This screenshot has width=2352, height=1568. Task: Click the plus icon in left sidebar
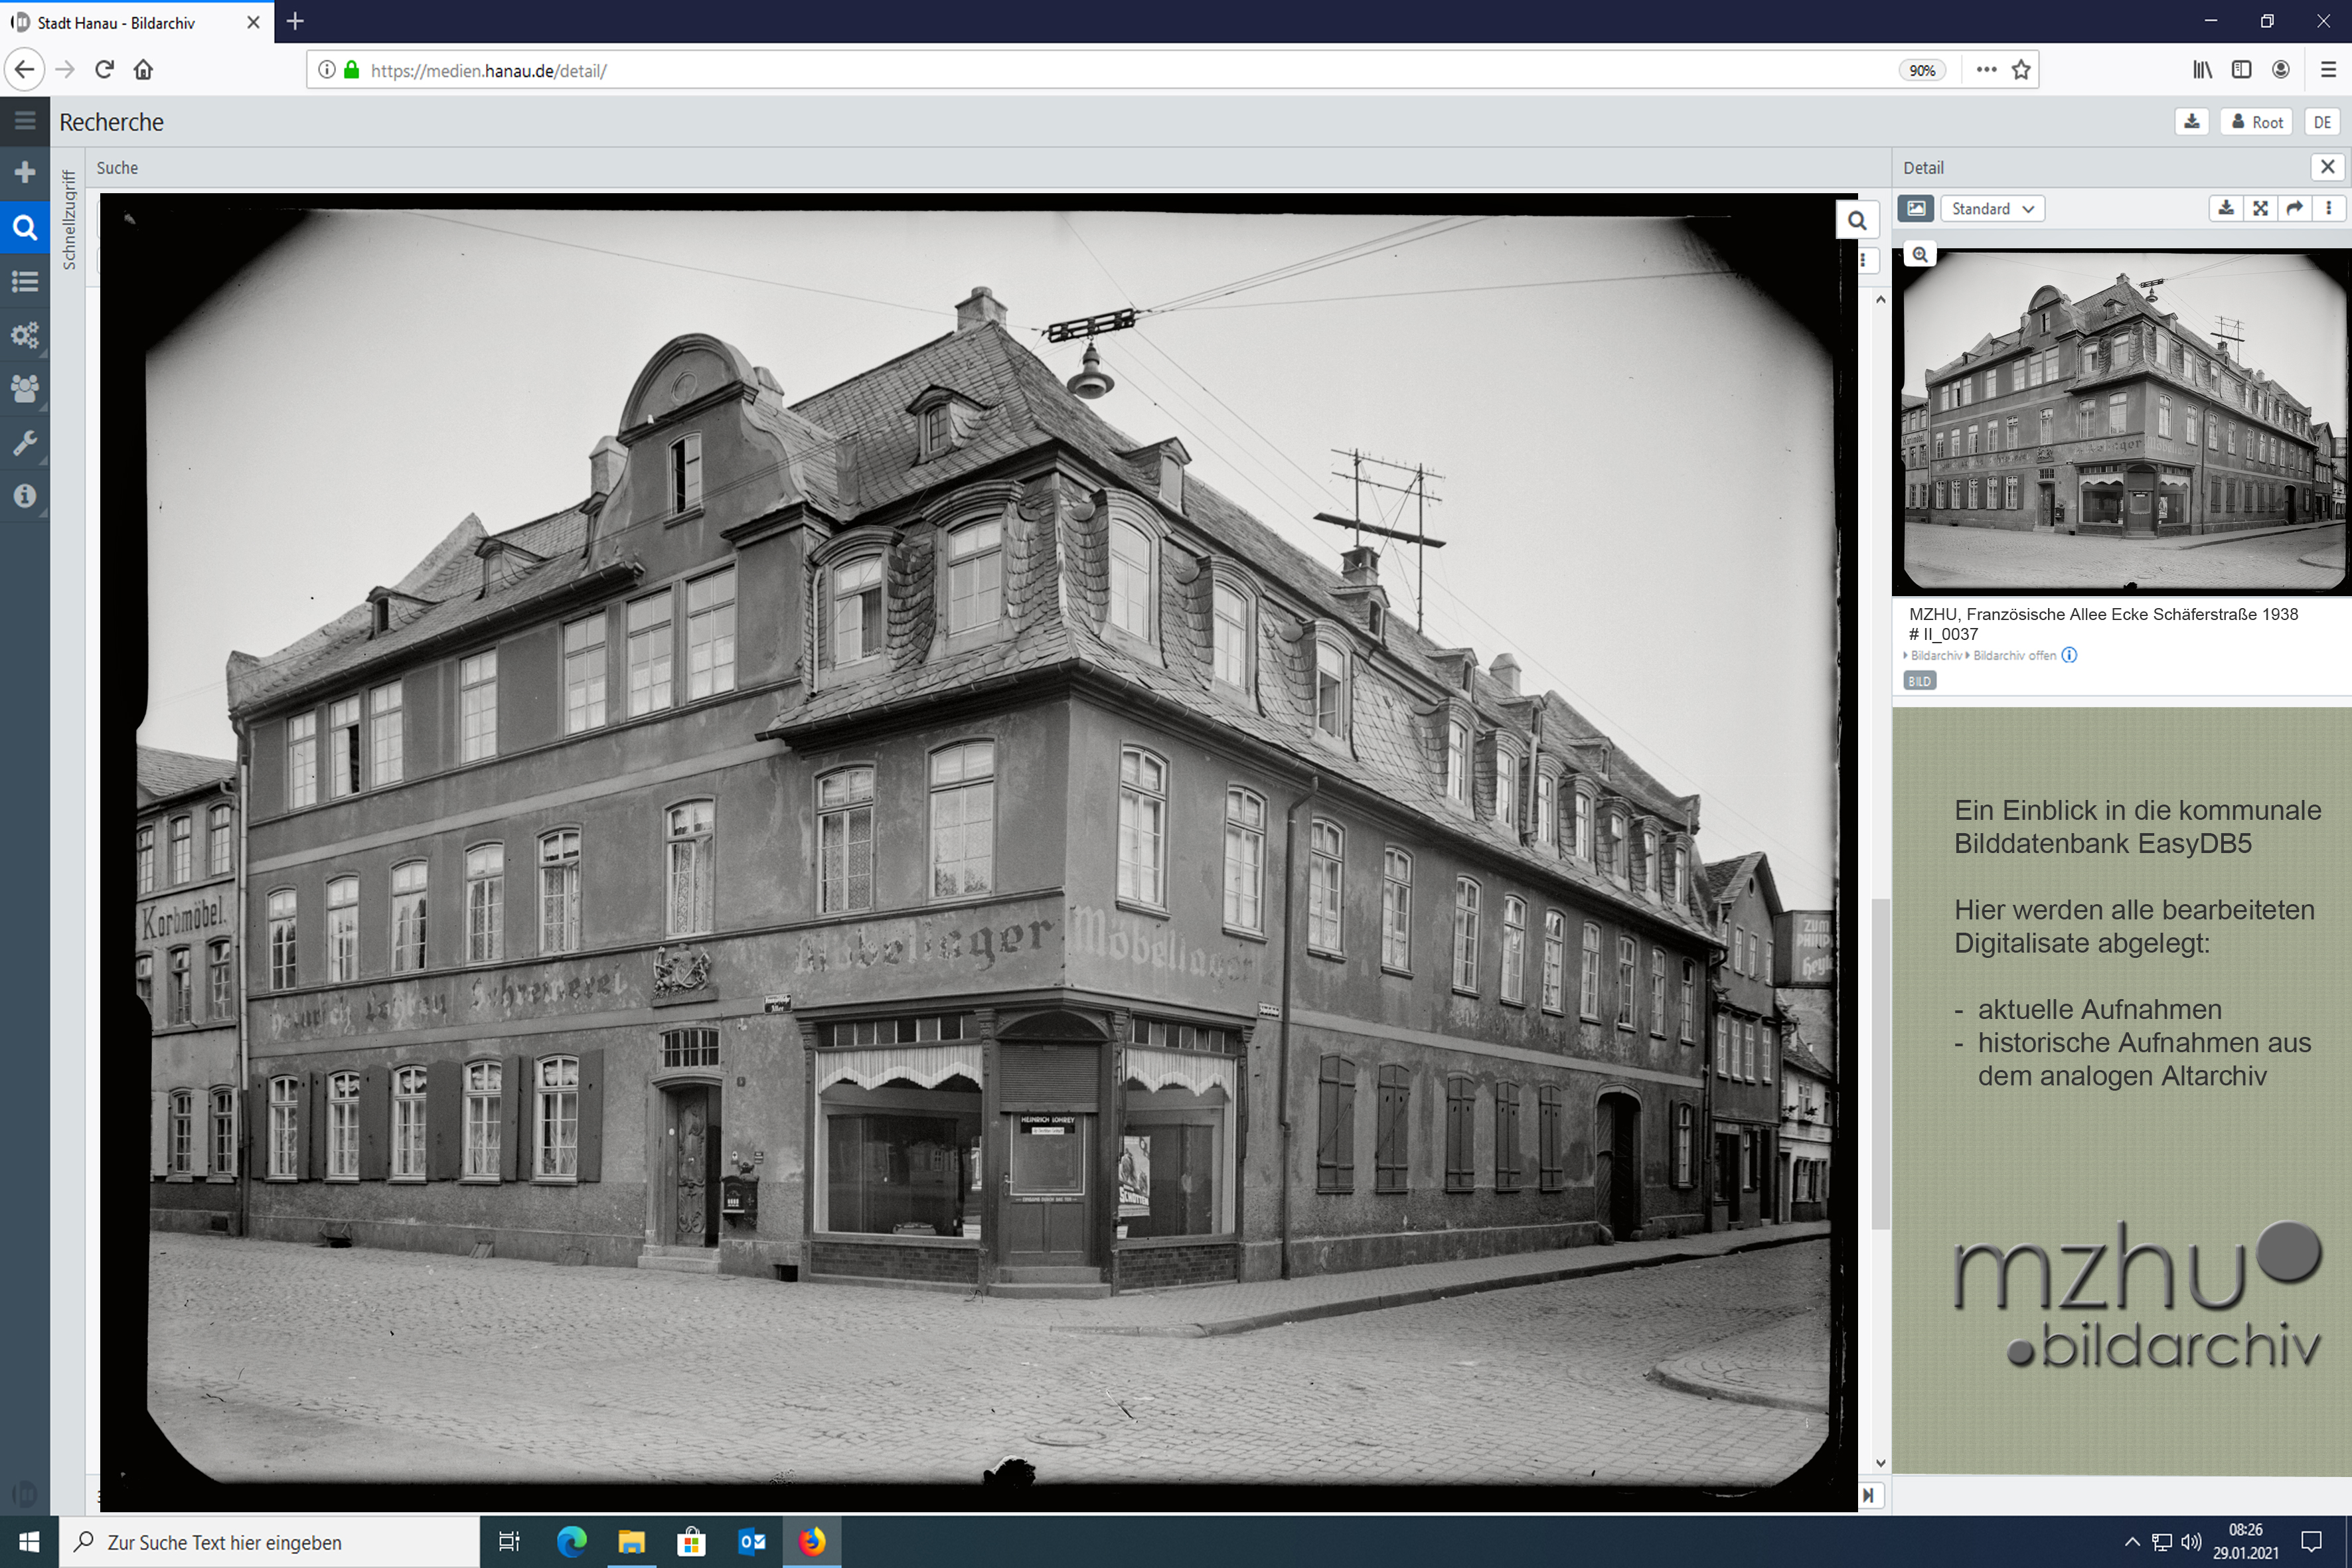25,173
